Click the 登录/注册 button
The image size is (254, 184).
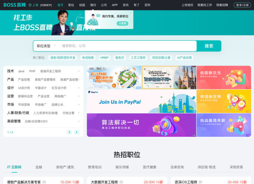[x=242, y=5]
